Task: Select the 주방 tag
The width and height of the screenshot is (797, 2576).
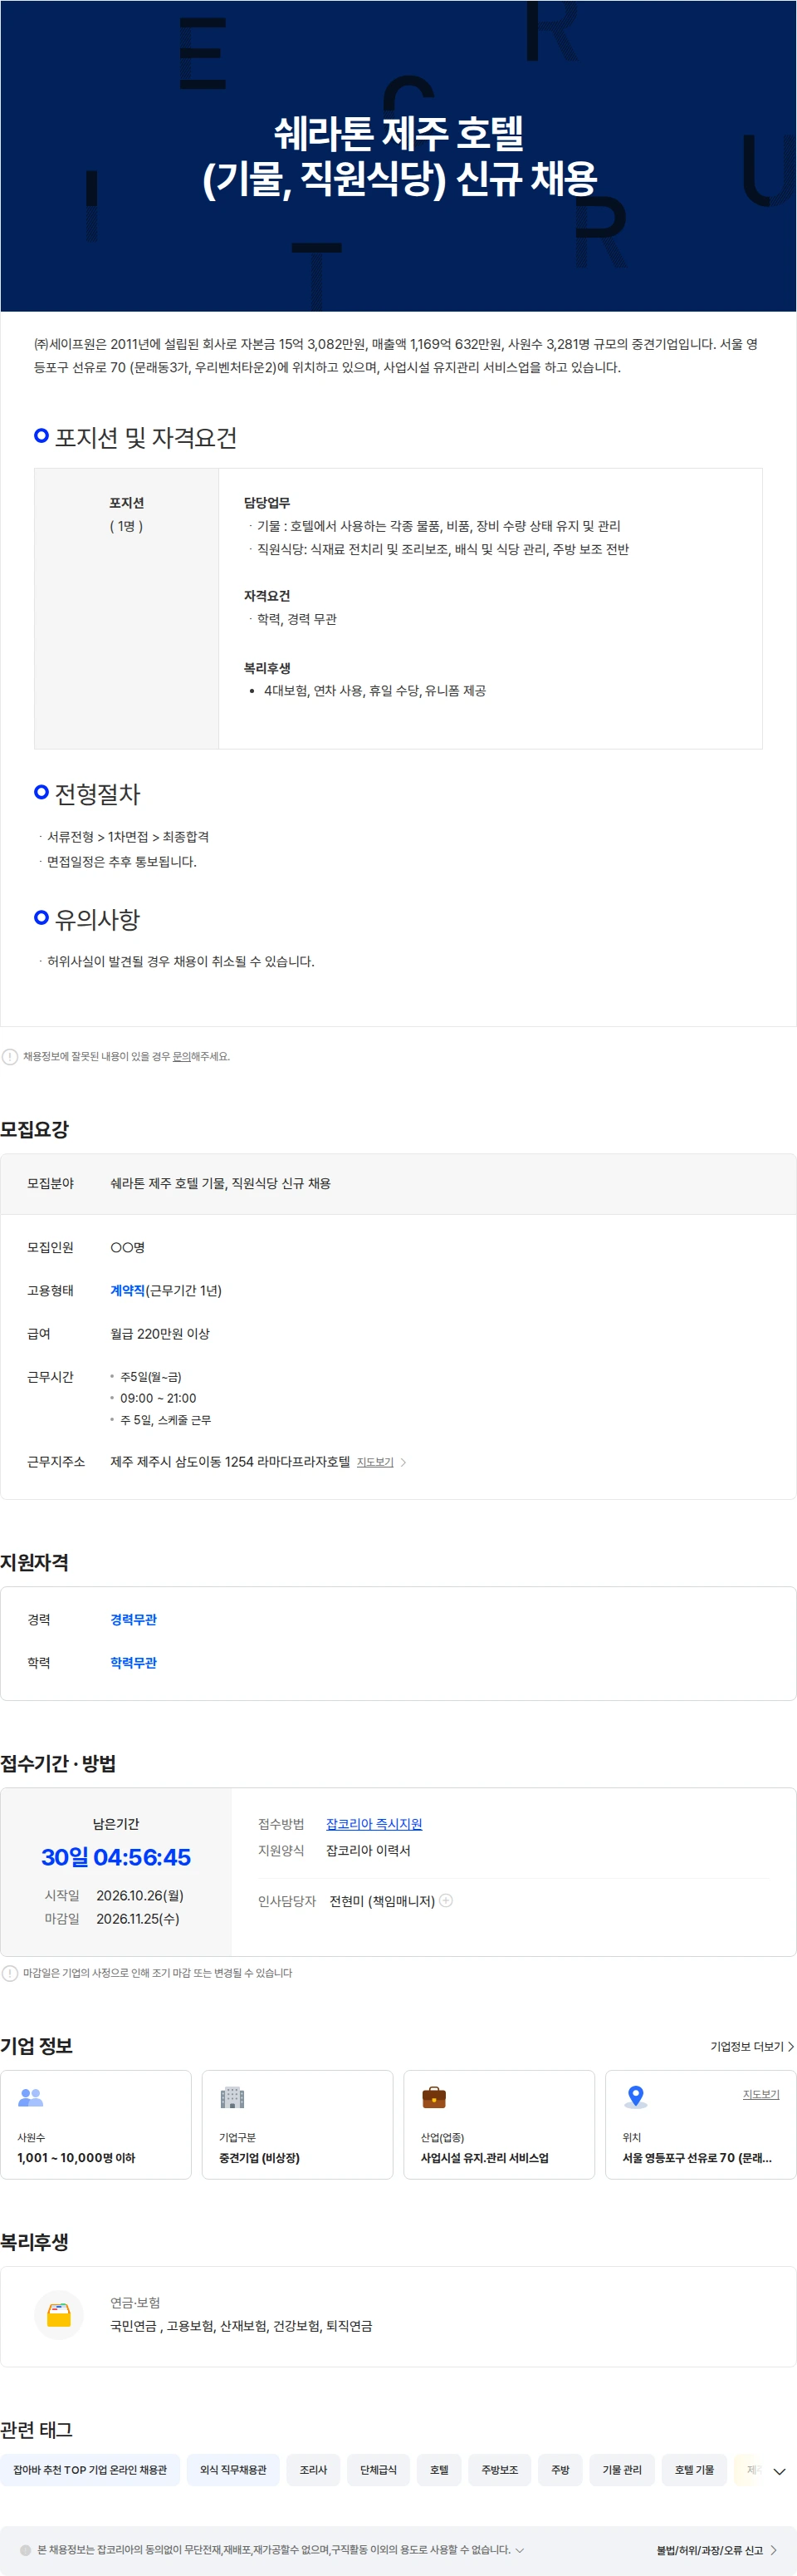Action: (560, 2470)
